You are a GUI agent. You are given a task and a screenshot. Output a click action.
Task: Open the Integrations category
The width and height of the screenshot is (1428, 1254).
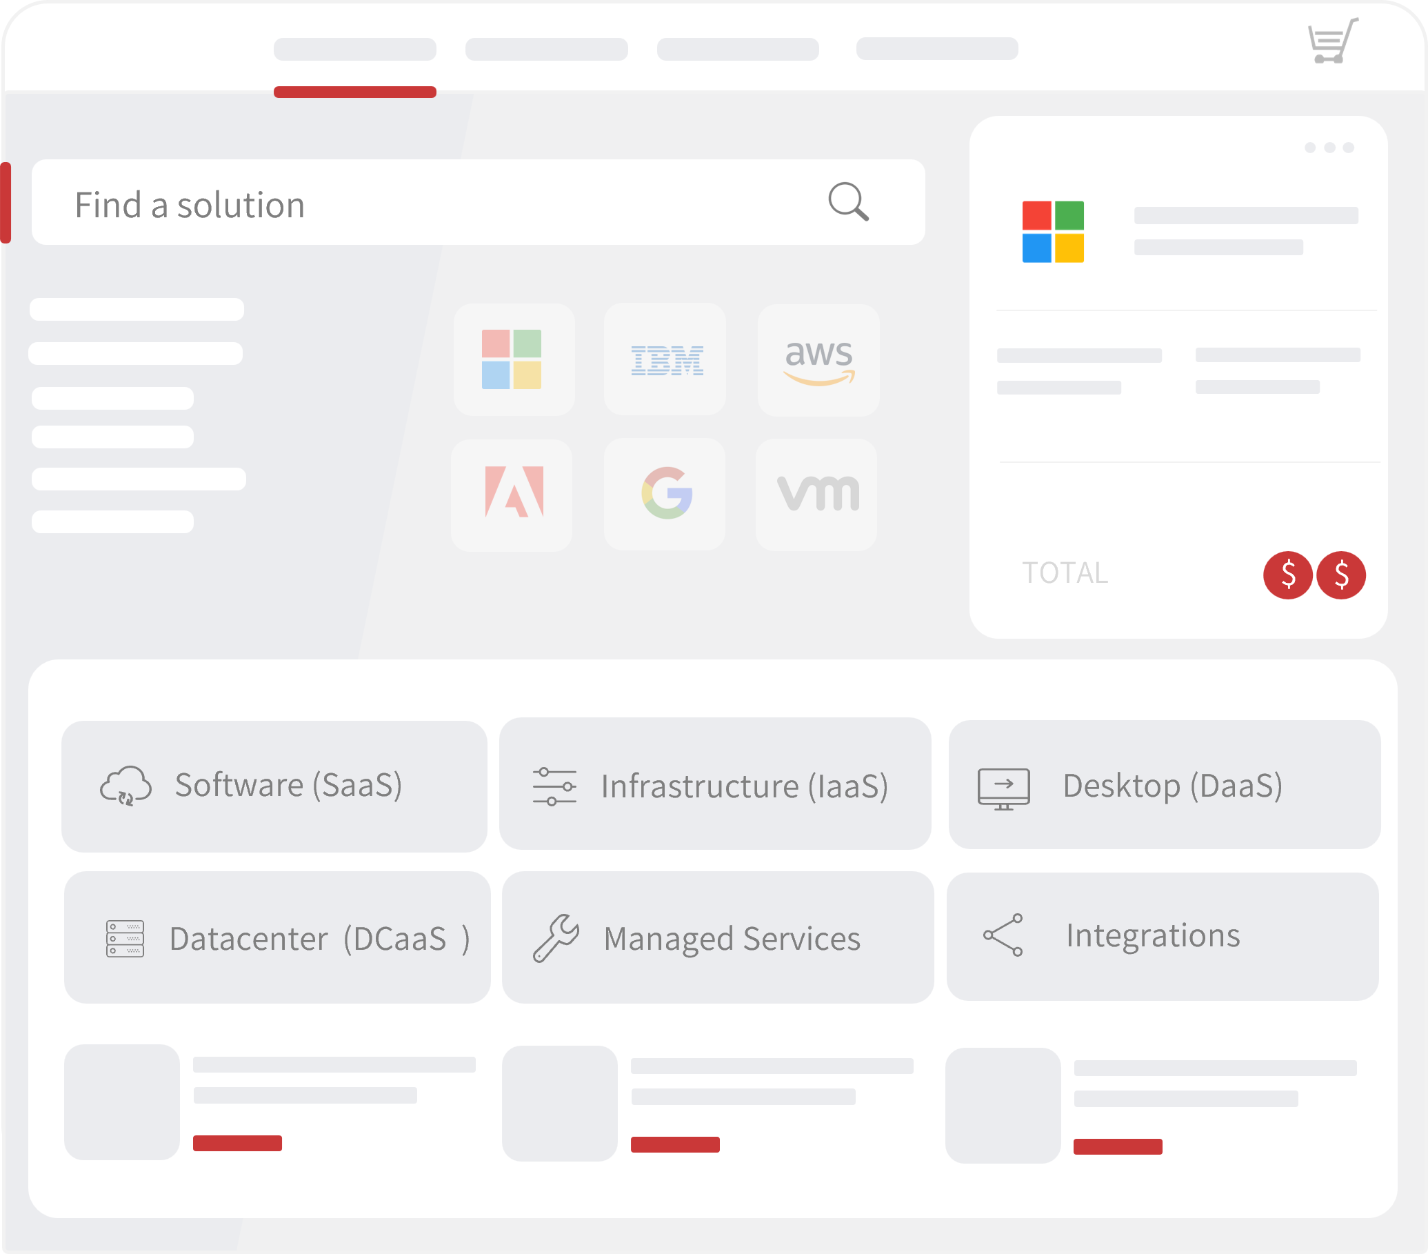point(1162,936)
